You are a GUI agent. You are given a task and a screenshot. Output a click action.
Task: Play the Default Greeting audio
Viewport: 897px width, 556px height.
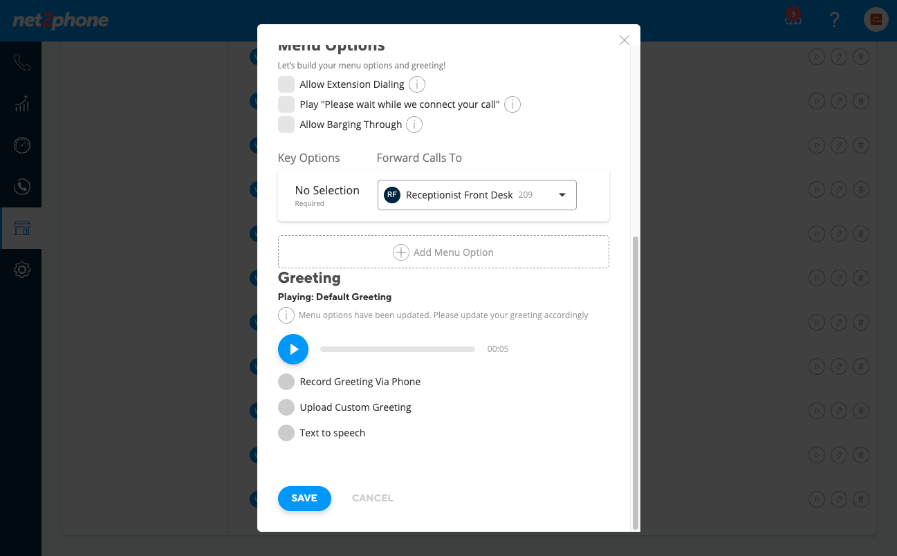pyautogui.click(x=293, y=349)
